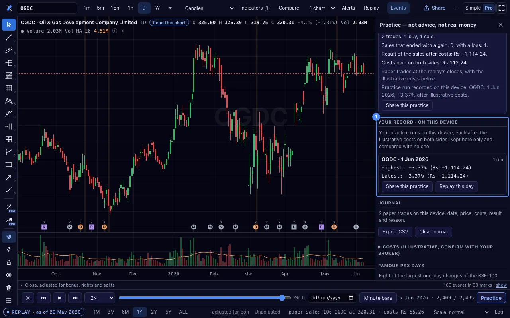510x318 pixels.
Task: Delete drawings with the trash icon
Action: pyautogui.click(x=9, y=288)
